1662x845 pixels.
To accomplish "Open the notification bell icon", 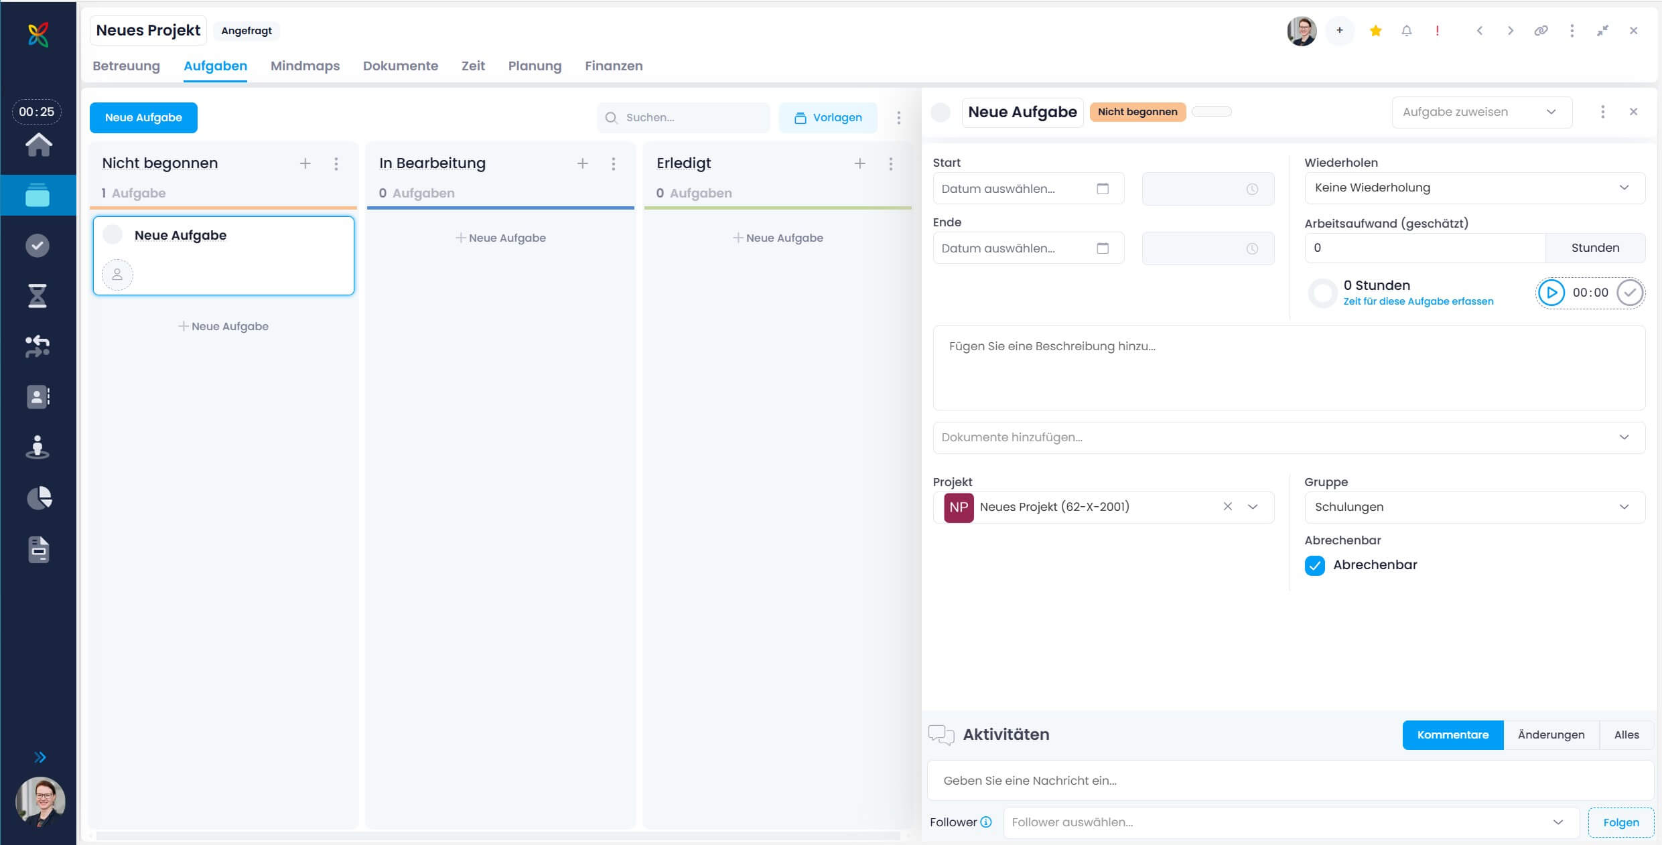I will pos(1407,31).
